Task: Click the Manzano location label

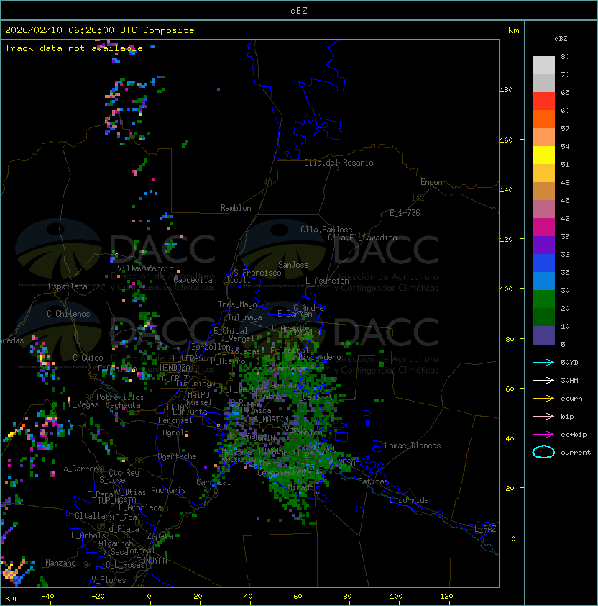Action: click(x=60, y=563)
